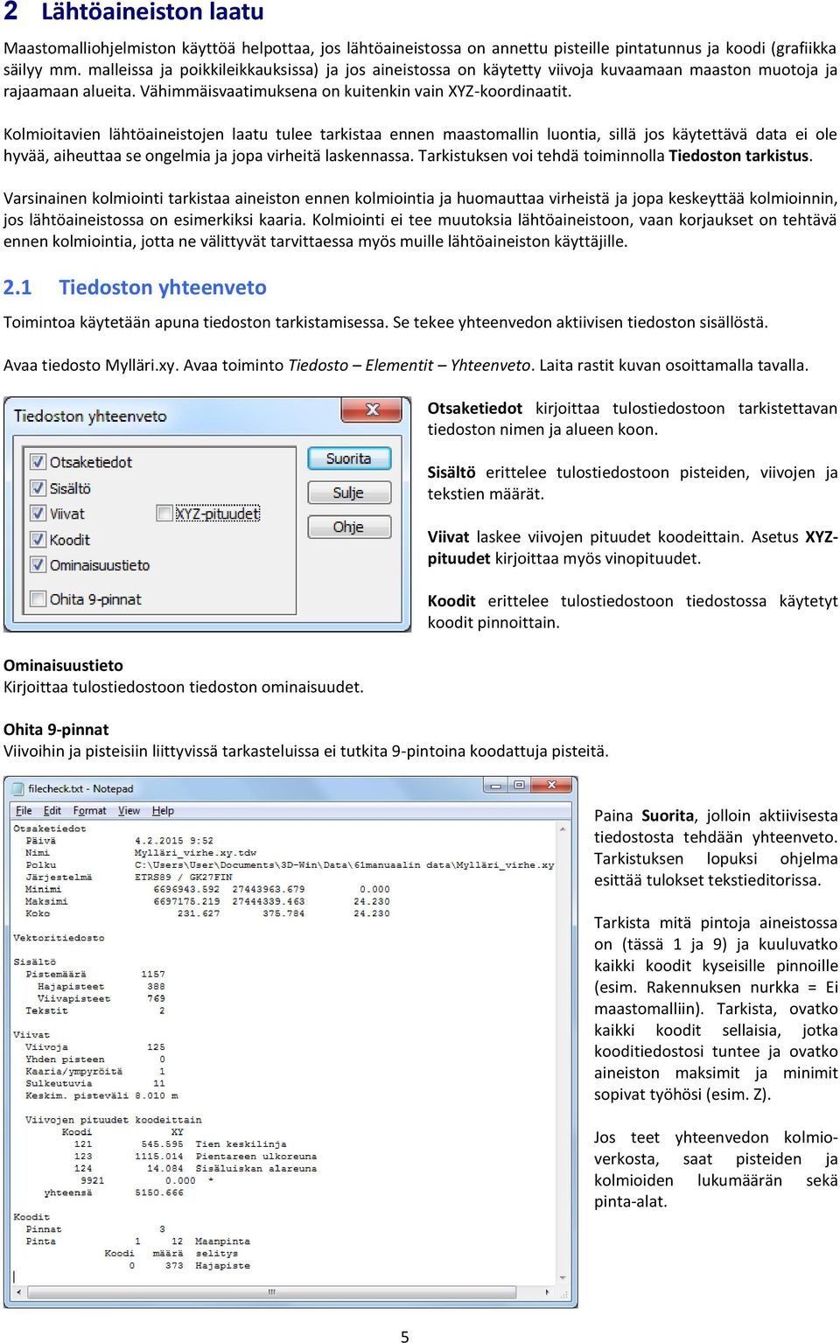Click the 'Pientareen ulkoreuna' text

coord(256,1157)
